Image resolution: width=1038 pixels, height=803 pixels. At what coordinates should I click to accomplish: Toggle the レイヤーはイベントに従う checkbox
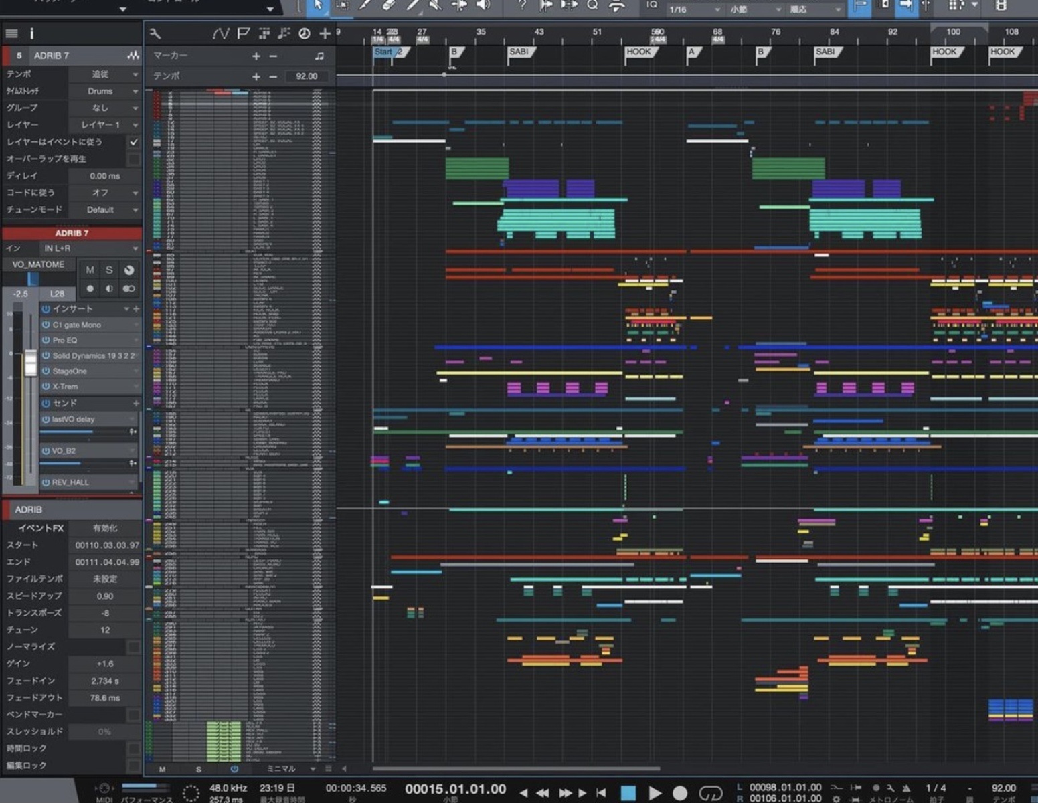click(134, 142)
